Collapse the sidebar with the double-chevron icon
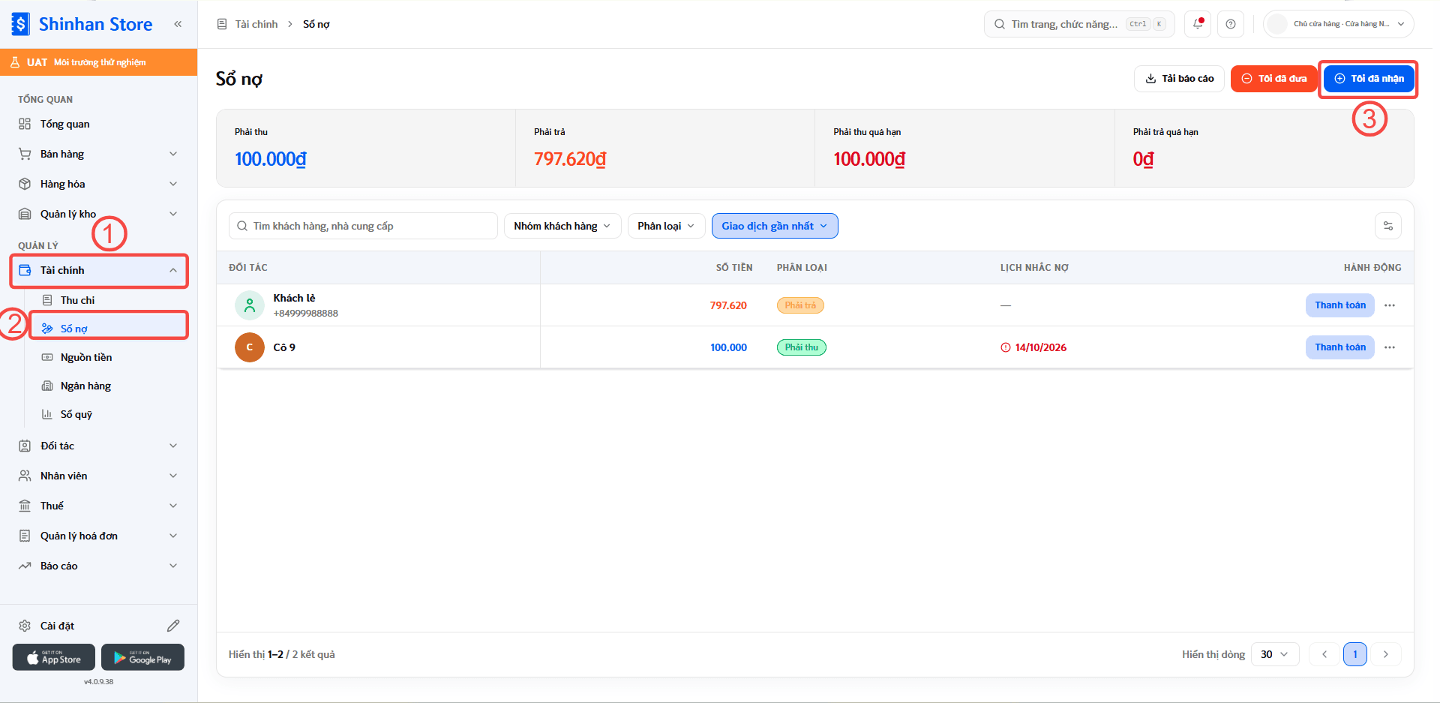This screenshot has width=1440, height=703. [178, 24]
